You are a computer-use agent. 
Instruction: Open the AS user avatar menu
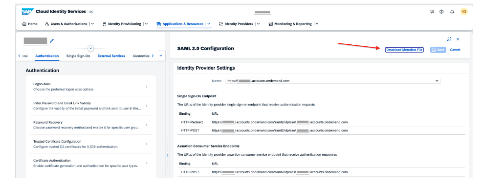pos(464,12)
